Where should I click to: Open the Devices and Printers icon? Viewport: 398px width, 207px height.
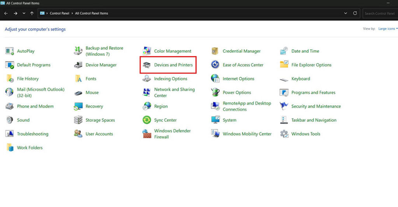click(x=147, y=65)
